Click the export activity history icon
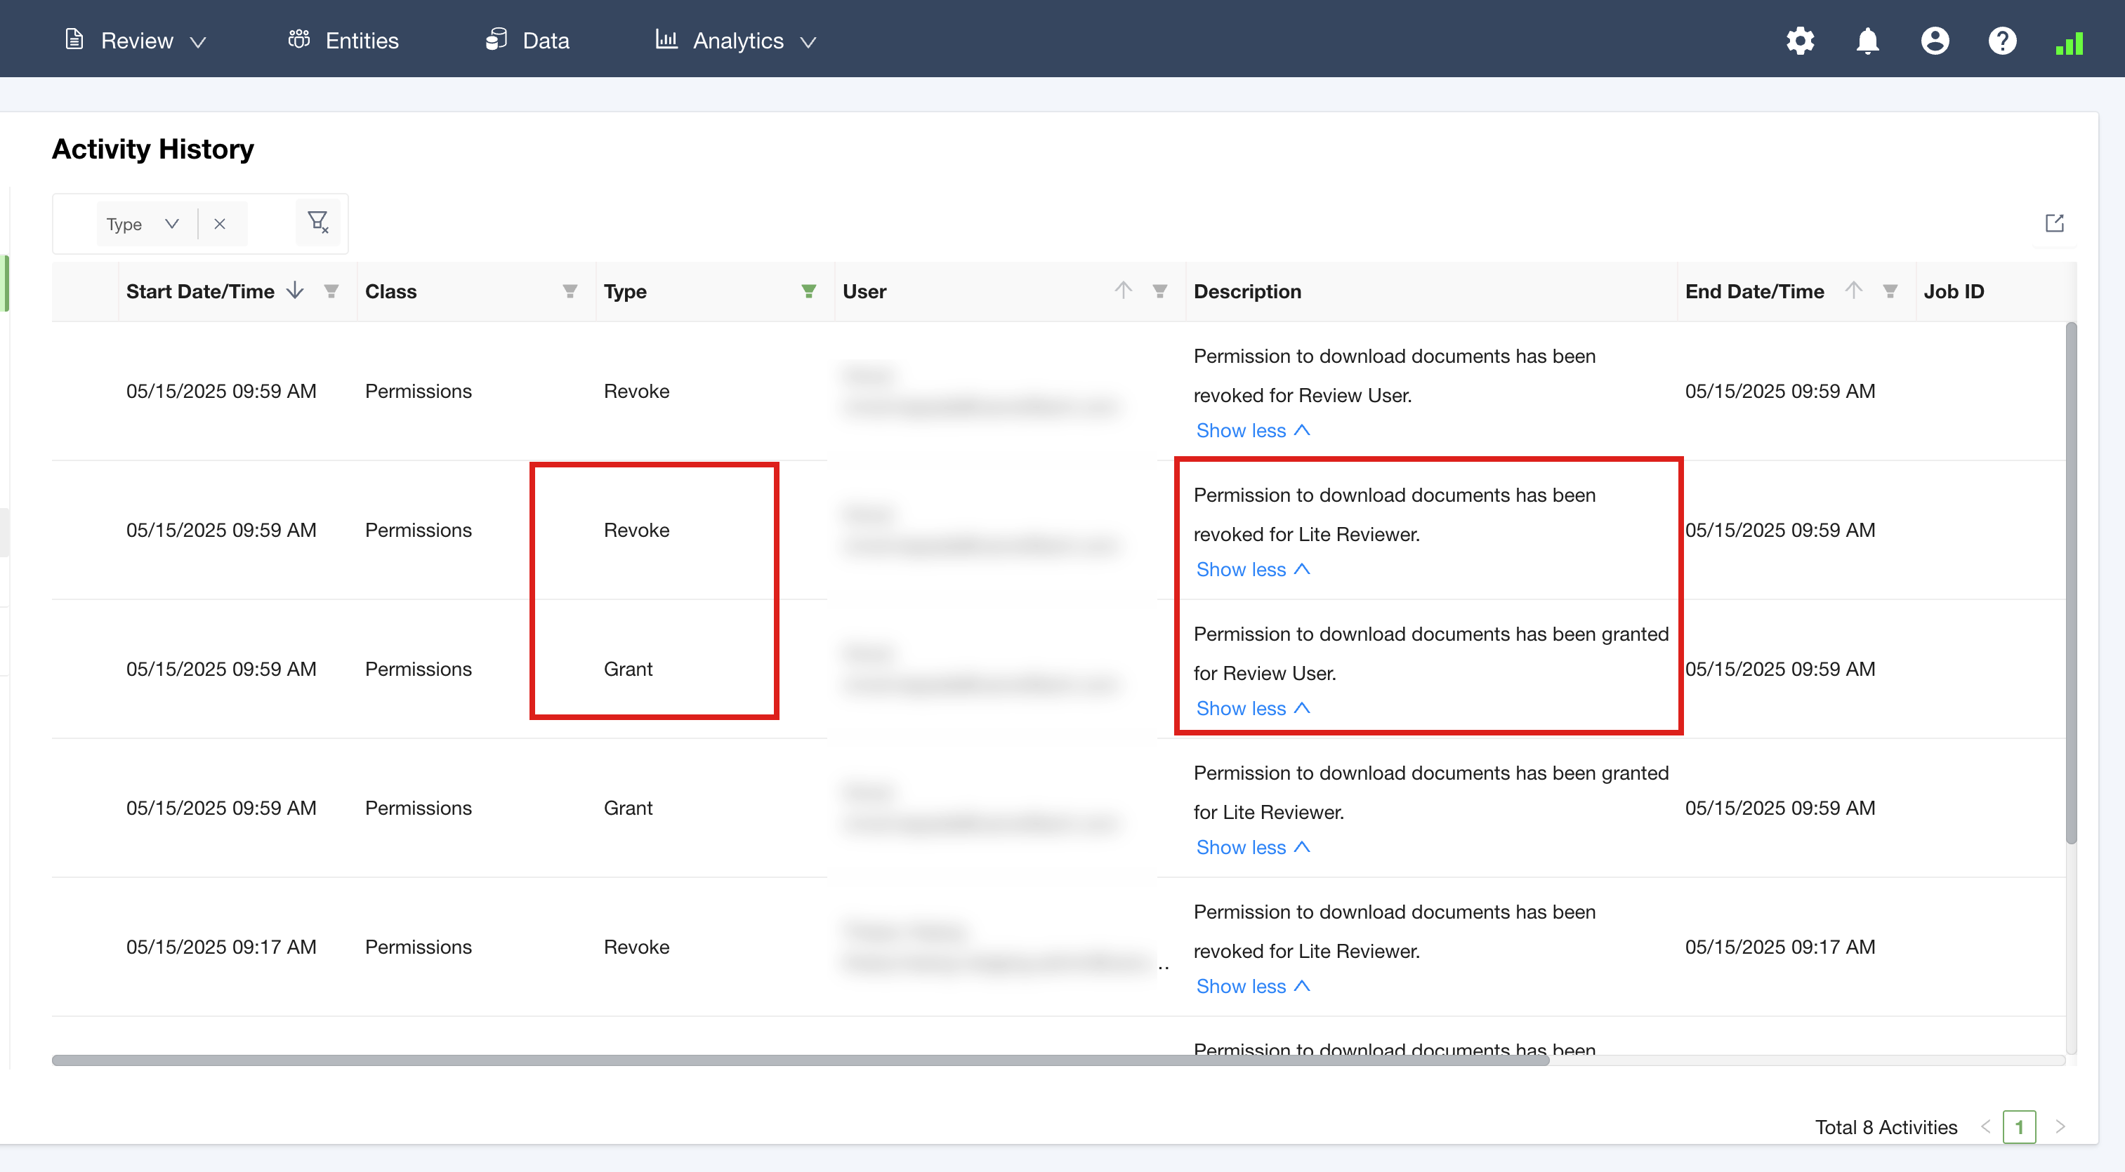The width and height of the screenshot is (2125, 1172). pyautogui.click(x=2054, y=223)
